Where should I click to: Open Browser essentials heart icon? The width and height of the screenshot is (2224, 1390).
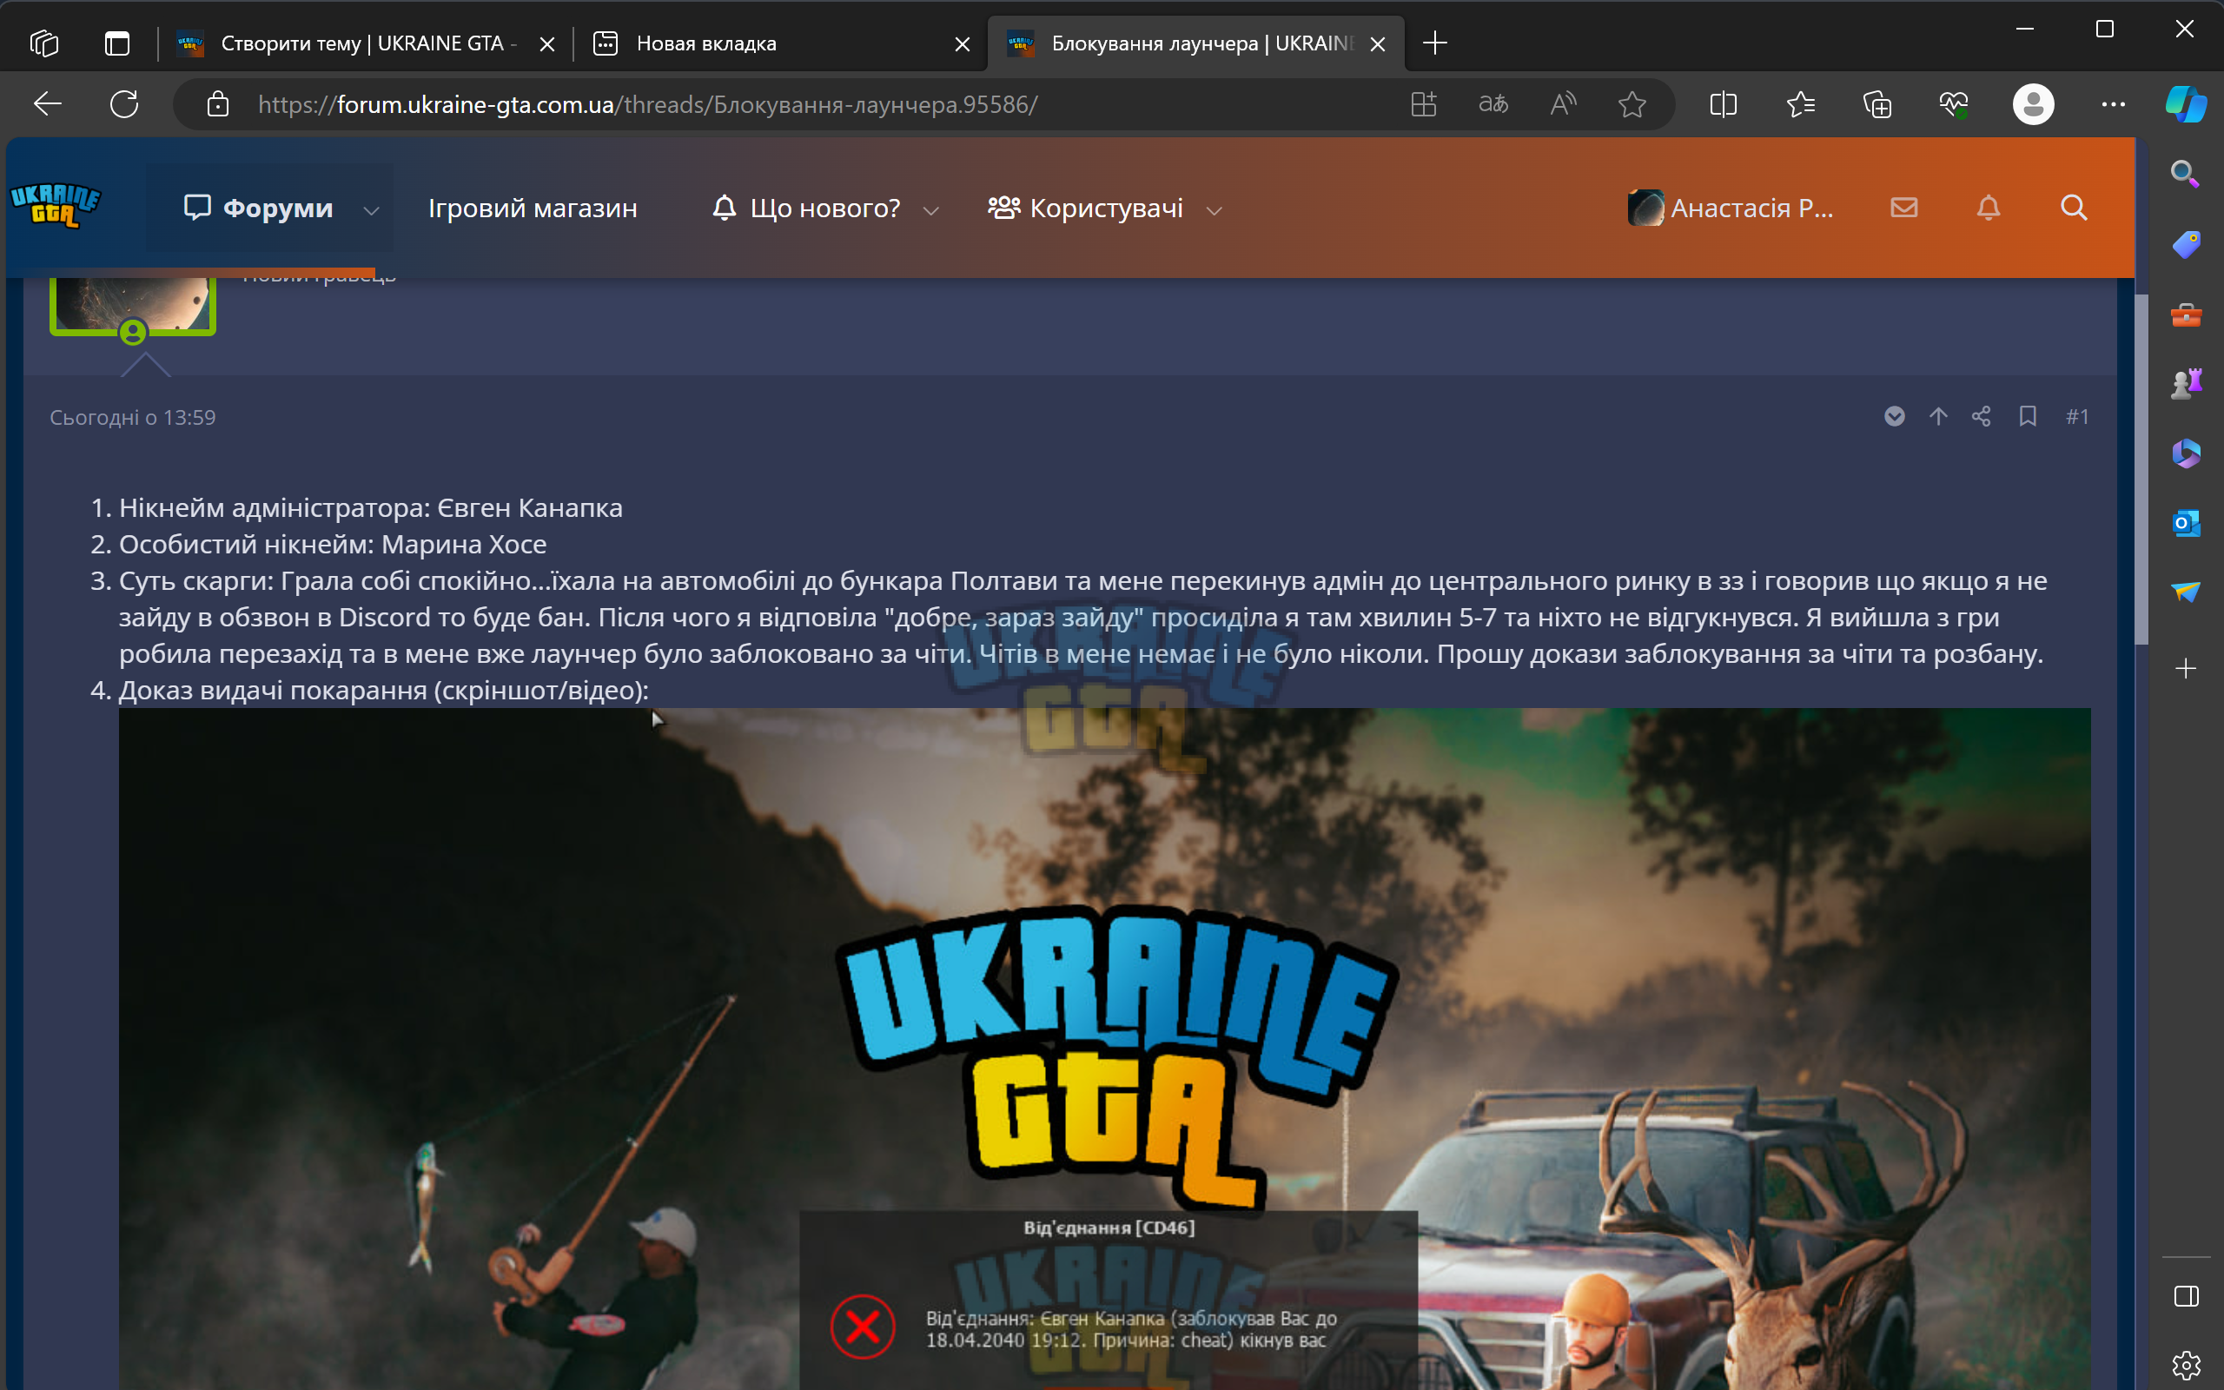click(x=1954, y=104)
